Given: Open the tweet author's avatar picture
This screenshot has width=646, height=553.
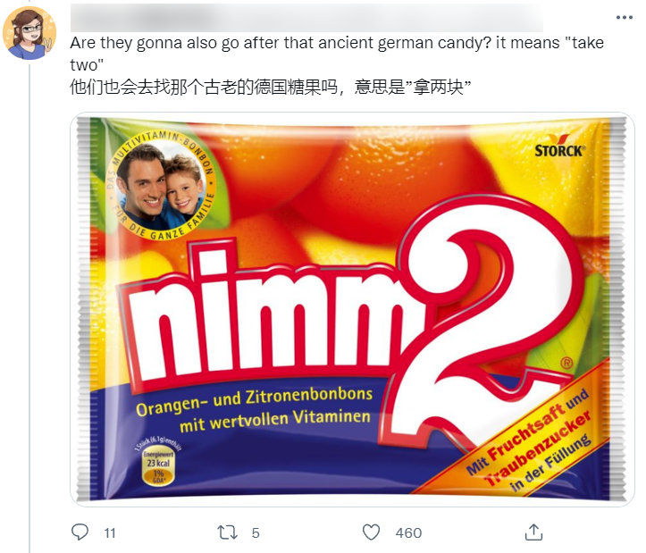Looking at the screenshot, I should point(29,32).
